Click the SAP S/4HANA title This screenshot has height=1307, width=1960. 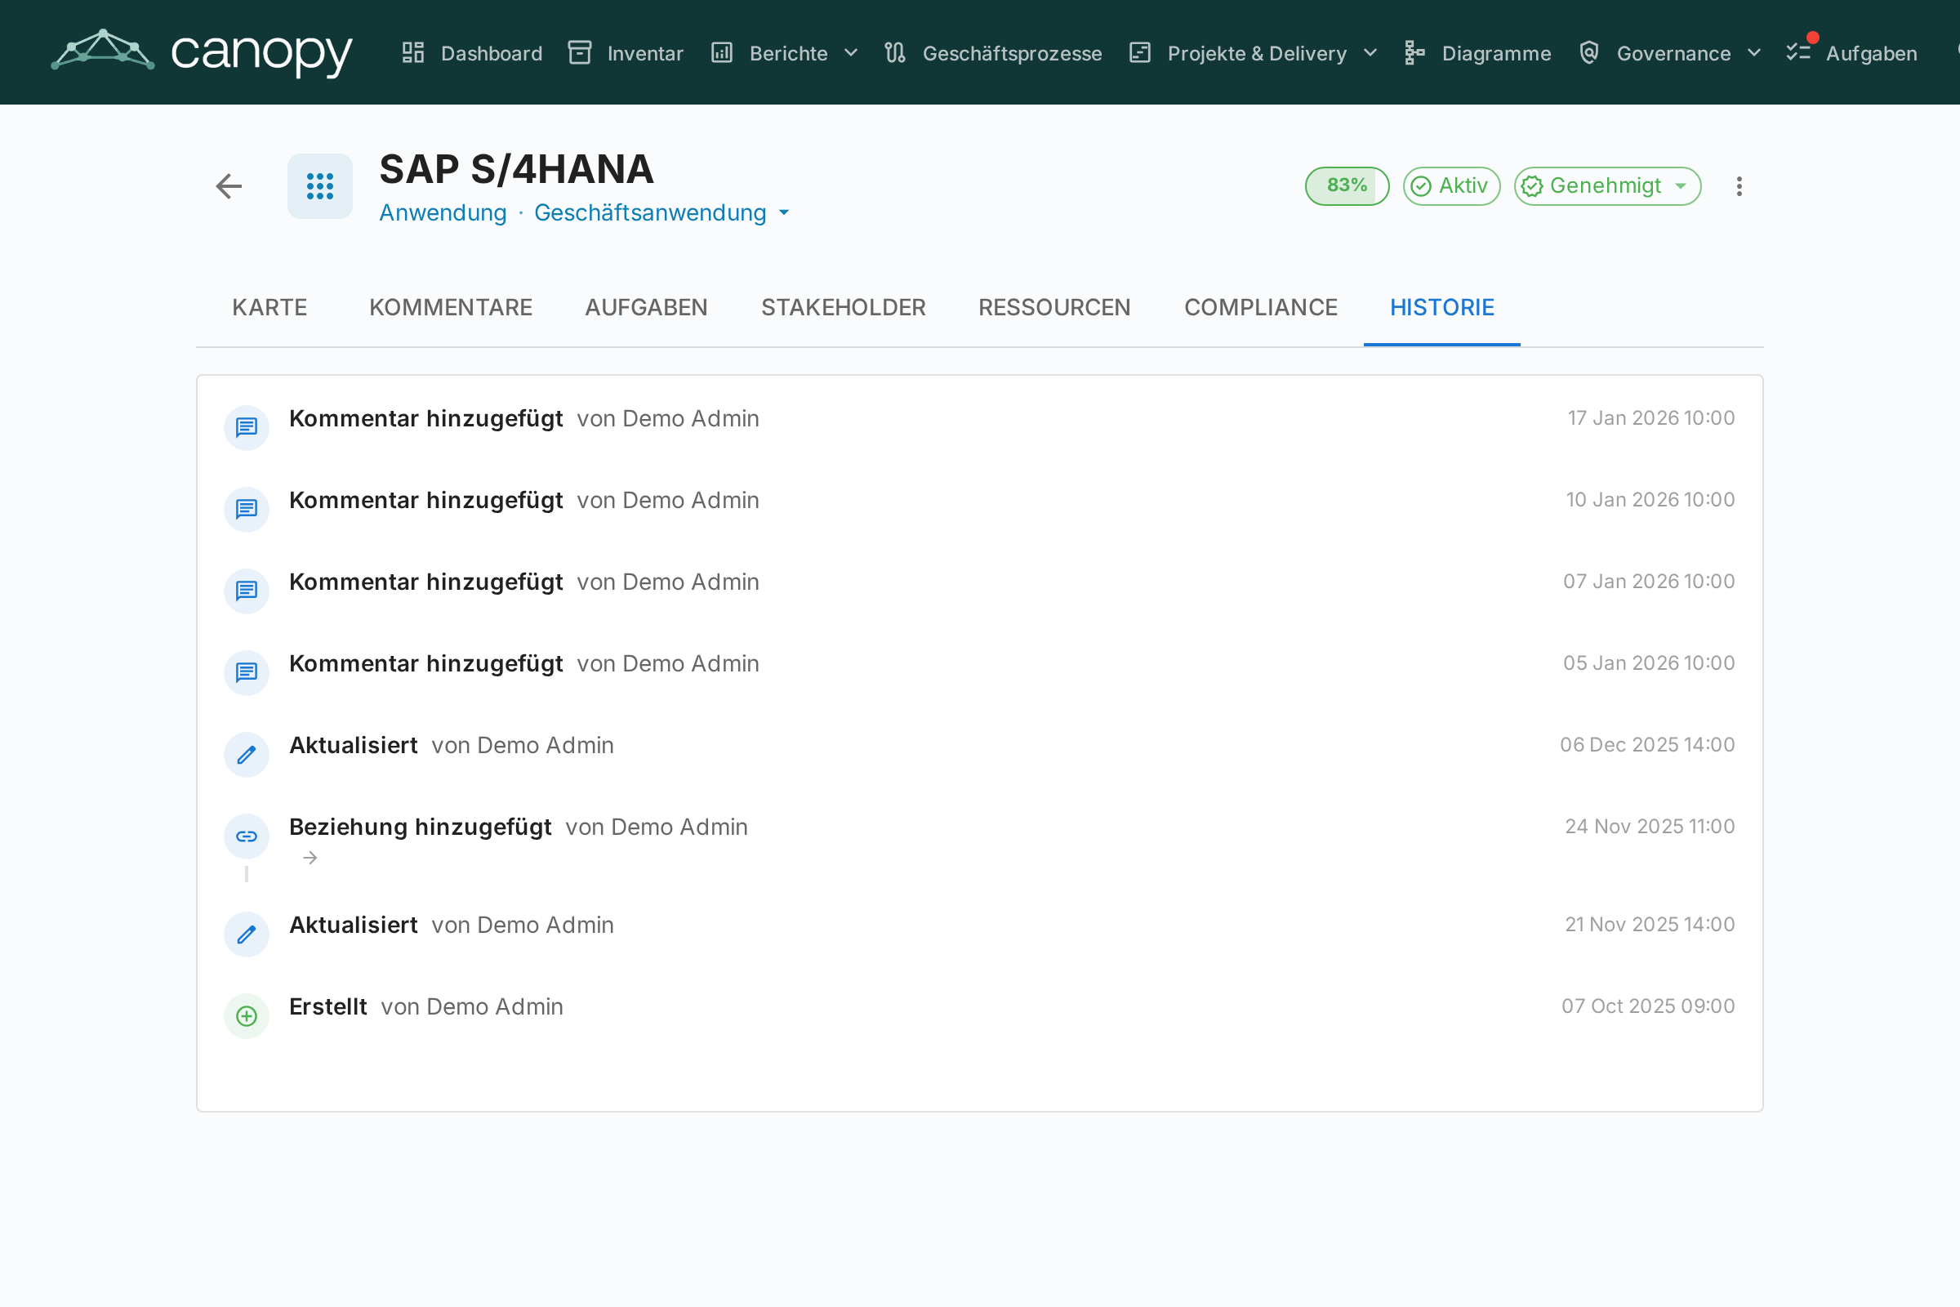click(x=517, y=169)
